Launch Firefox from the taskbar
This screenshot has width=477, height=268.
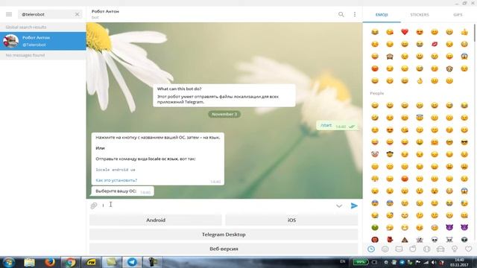pos(50,262)
